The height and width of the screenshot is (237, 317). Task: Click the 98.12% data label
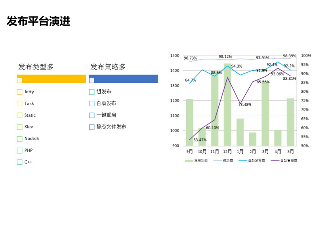[225, 56]
